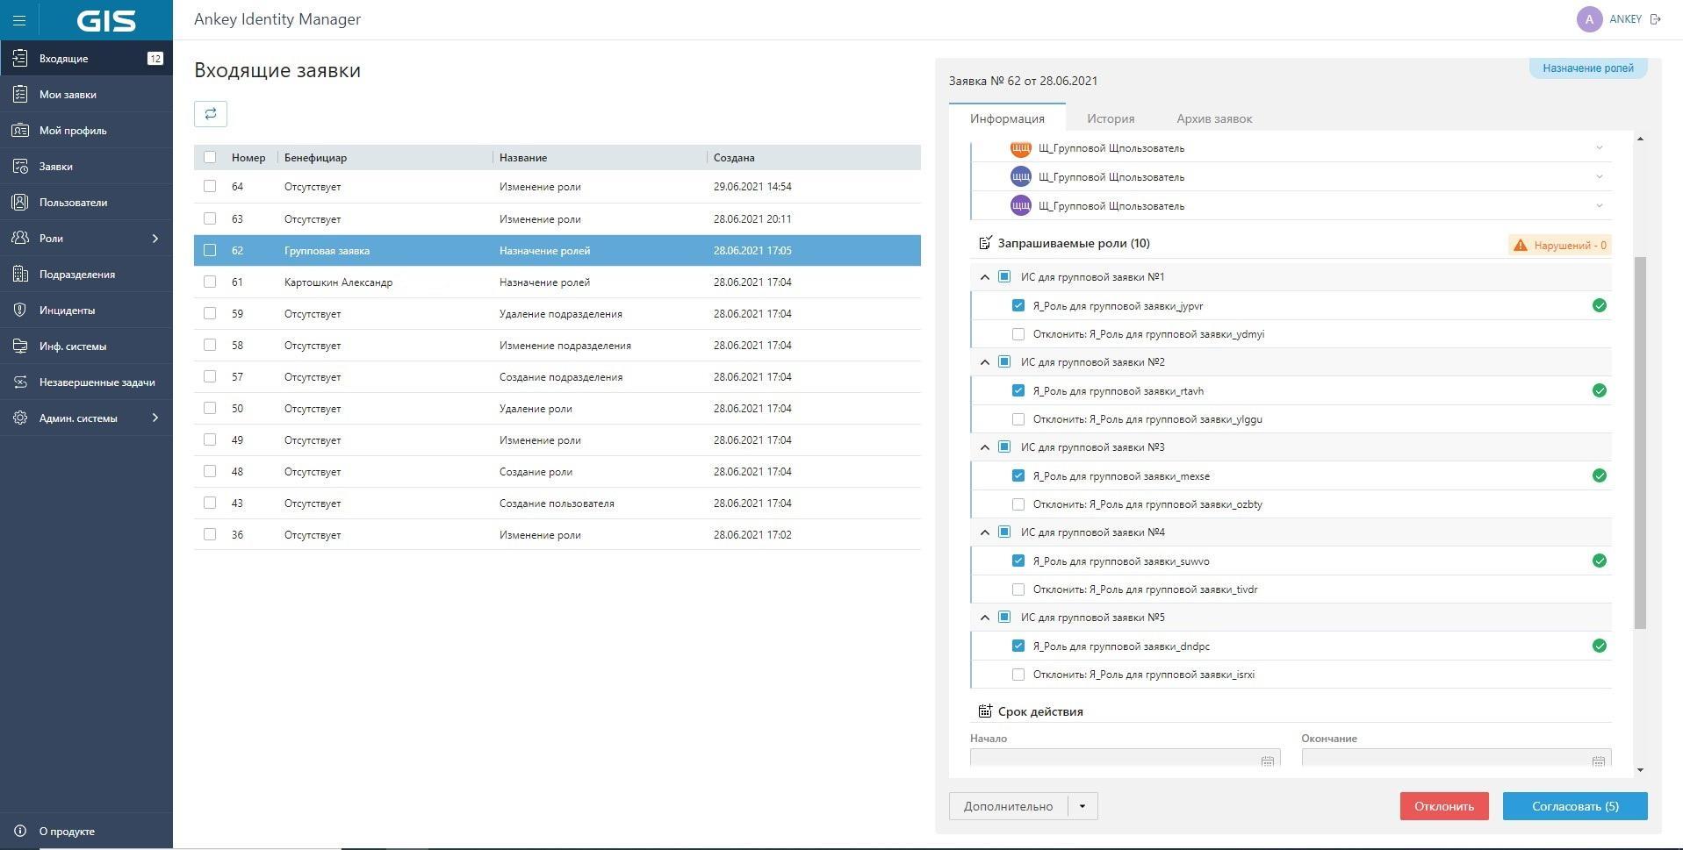Open the Дополнительно dropdown arrow

[1082, 806]
